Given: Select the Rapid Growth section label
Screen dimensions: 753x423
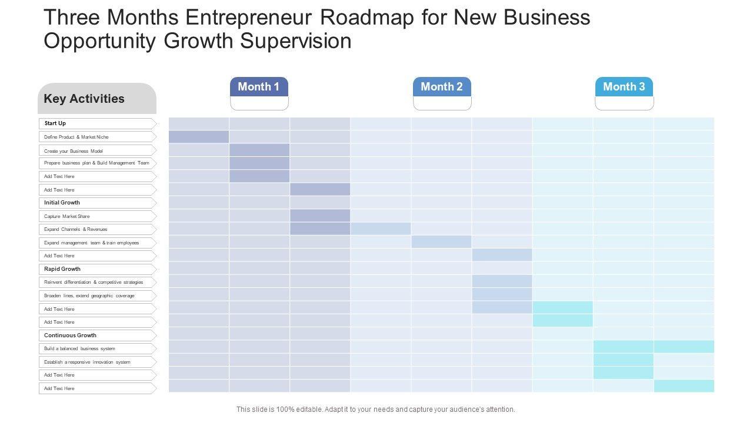Looking at the screenshot, I should (62, 269).
